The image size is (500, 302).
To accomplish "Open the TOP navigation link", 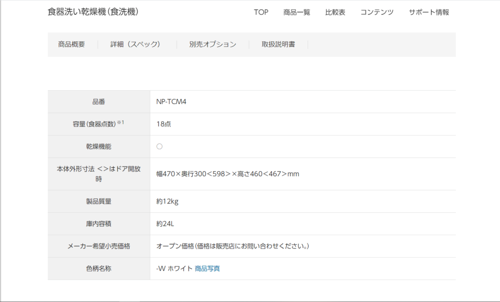I will coord(261,12).
